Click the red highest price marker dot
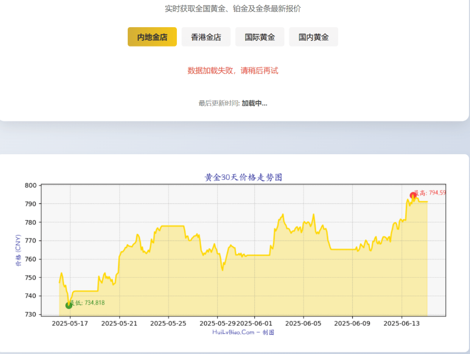This screenshot has width=470, height=354. point(413,196)
